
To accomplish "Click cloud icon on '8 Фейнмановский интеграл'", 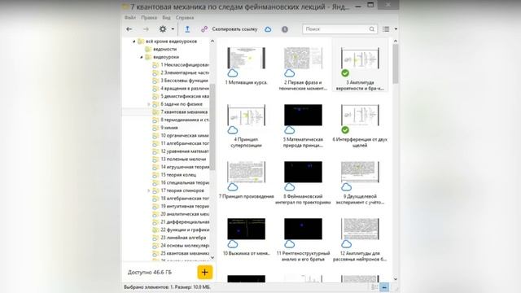I will 290,187.
